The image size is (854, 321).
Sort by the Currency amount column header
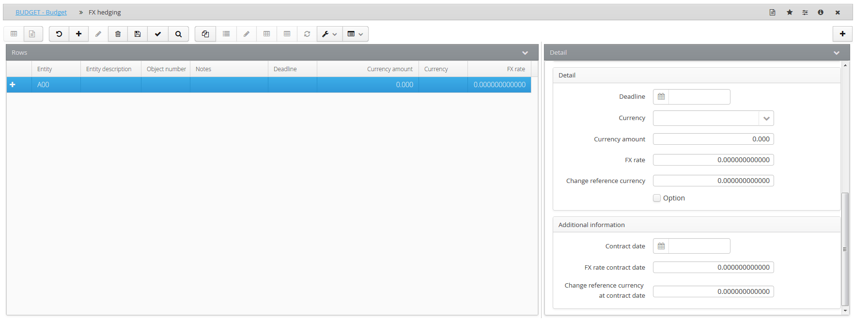coord(390,69)
